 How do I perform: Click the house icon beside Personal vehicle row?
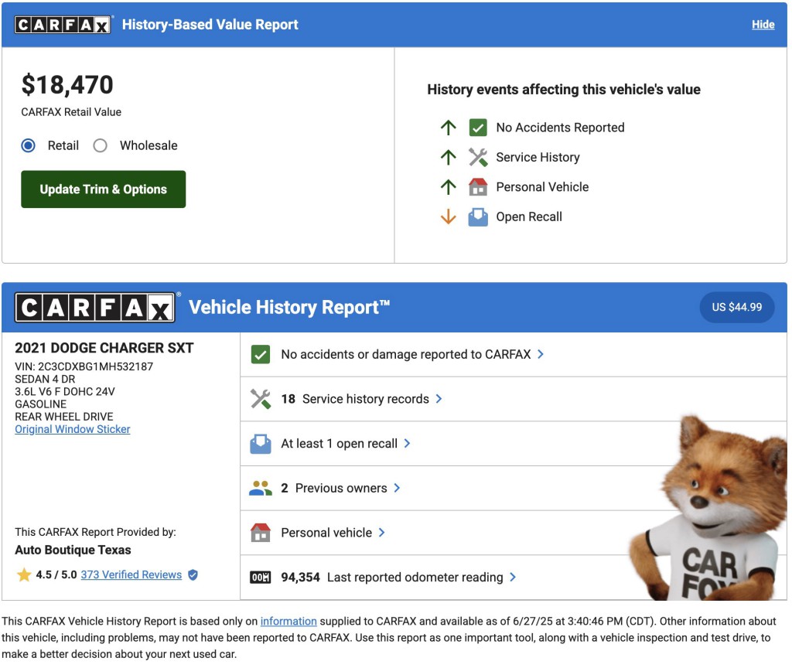(x=261, y=533)
